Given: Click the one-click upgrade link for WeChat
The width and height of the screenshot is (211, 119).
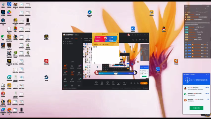Looking at the screenshot, I should pyautogui.click(x=207, y=94).
